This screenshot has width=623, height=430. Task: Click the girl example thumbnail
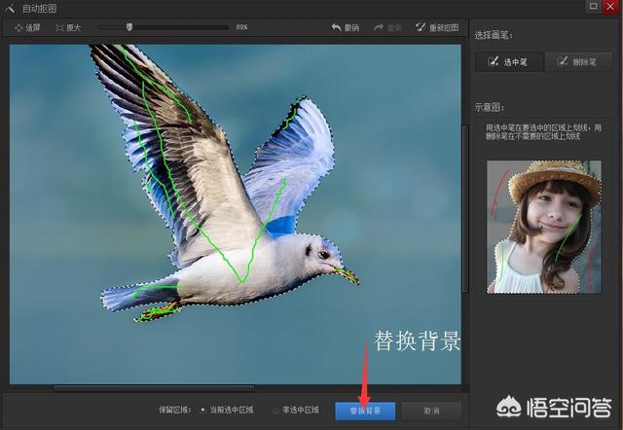coord(544,227)
